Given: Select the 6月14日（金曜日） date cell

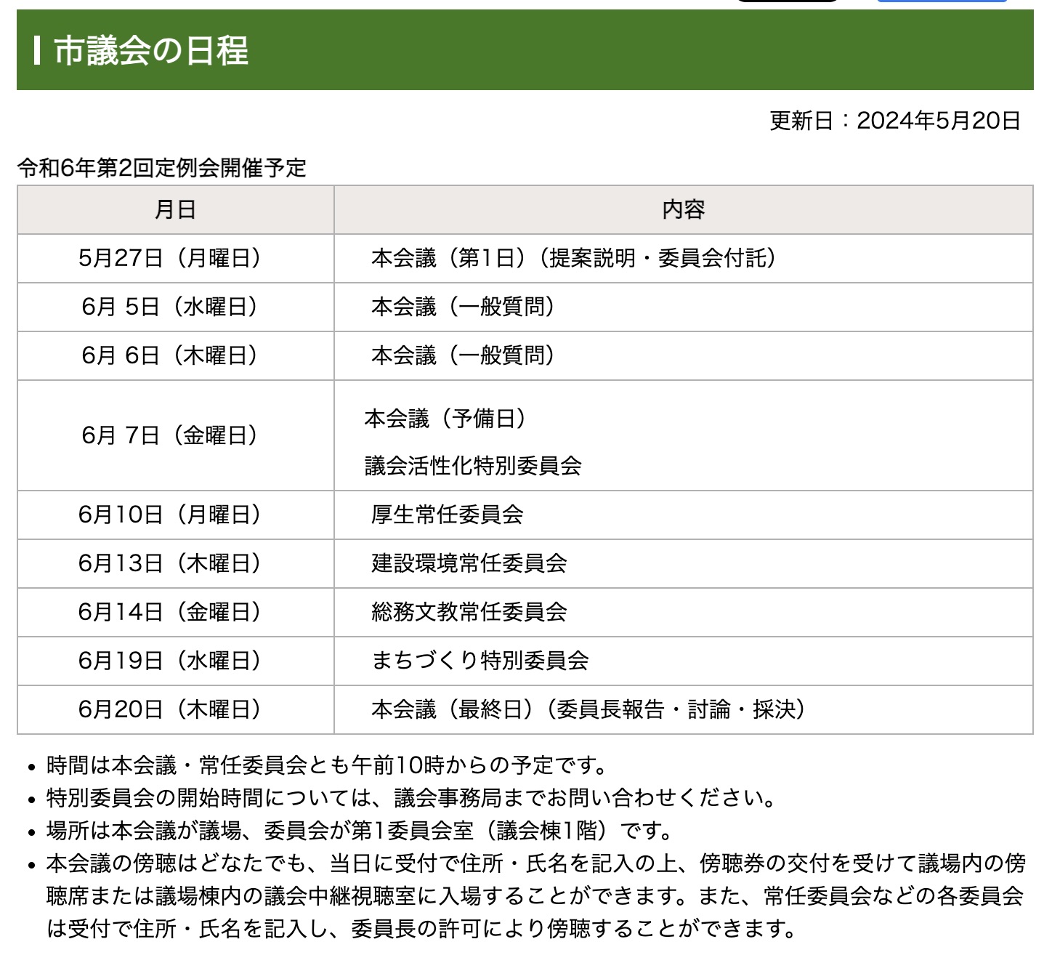Looking at the screenshot, I should point(176,613).
